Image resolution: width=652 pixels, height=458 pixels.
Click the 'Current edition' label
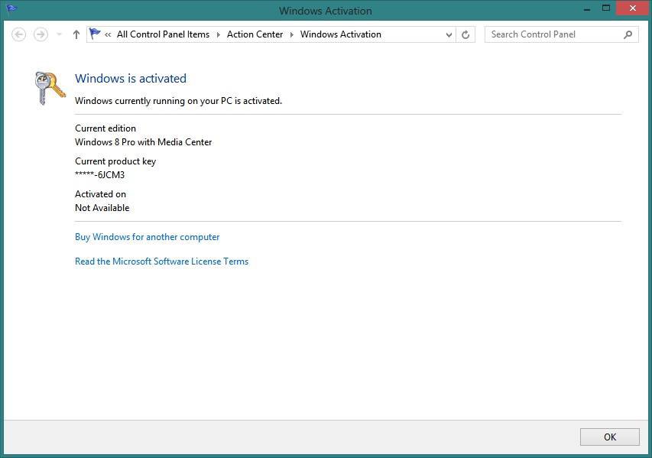(105, 128)
